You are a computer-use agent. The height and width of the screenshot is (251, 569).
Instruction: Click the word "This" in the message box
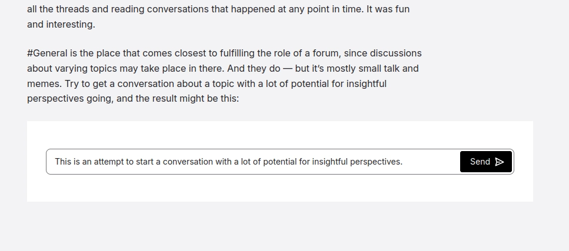[63, 162]
